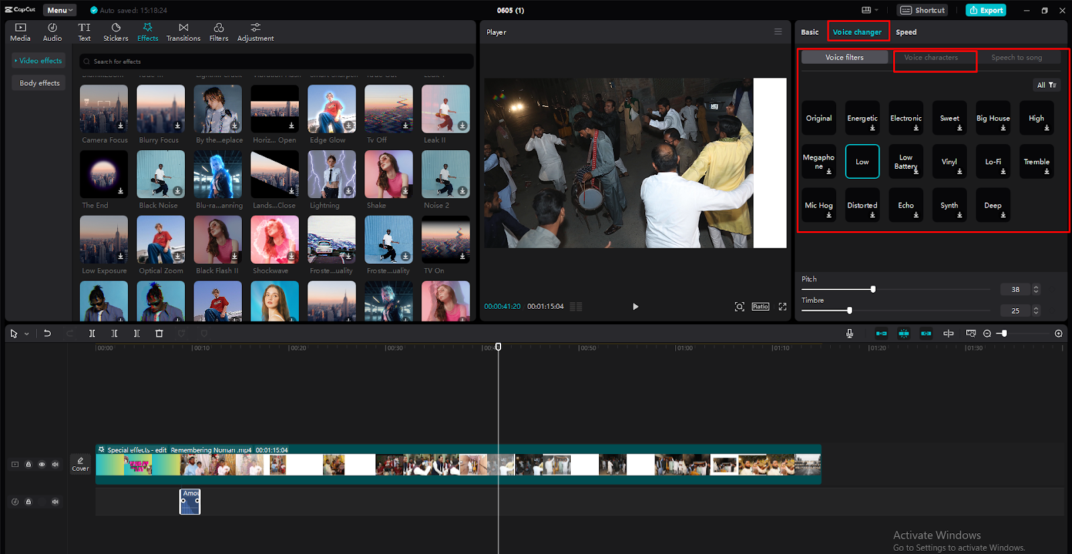The image size is (1072, 554).
Task: Click the Timbre value stepper arrows
Action: click(x=1036, y=311)
